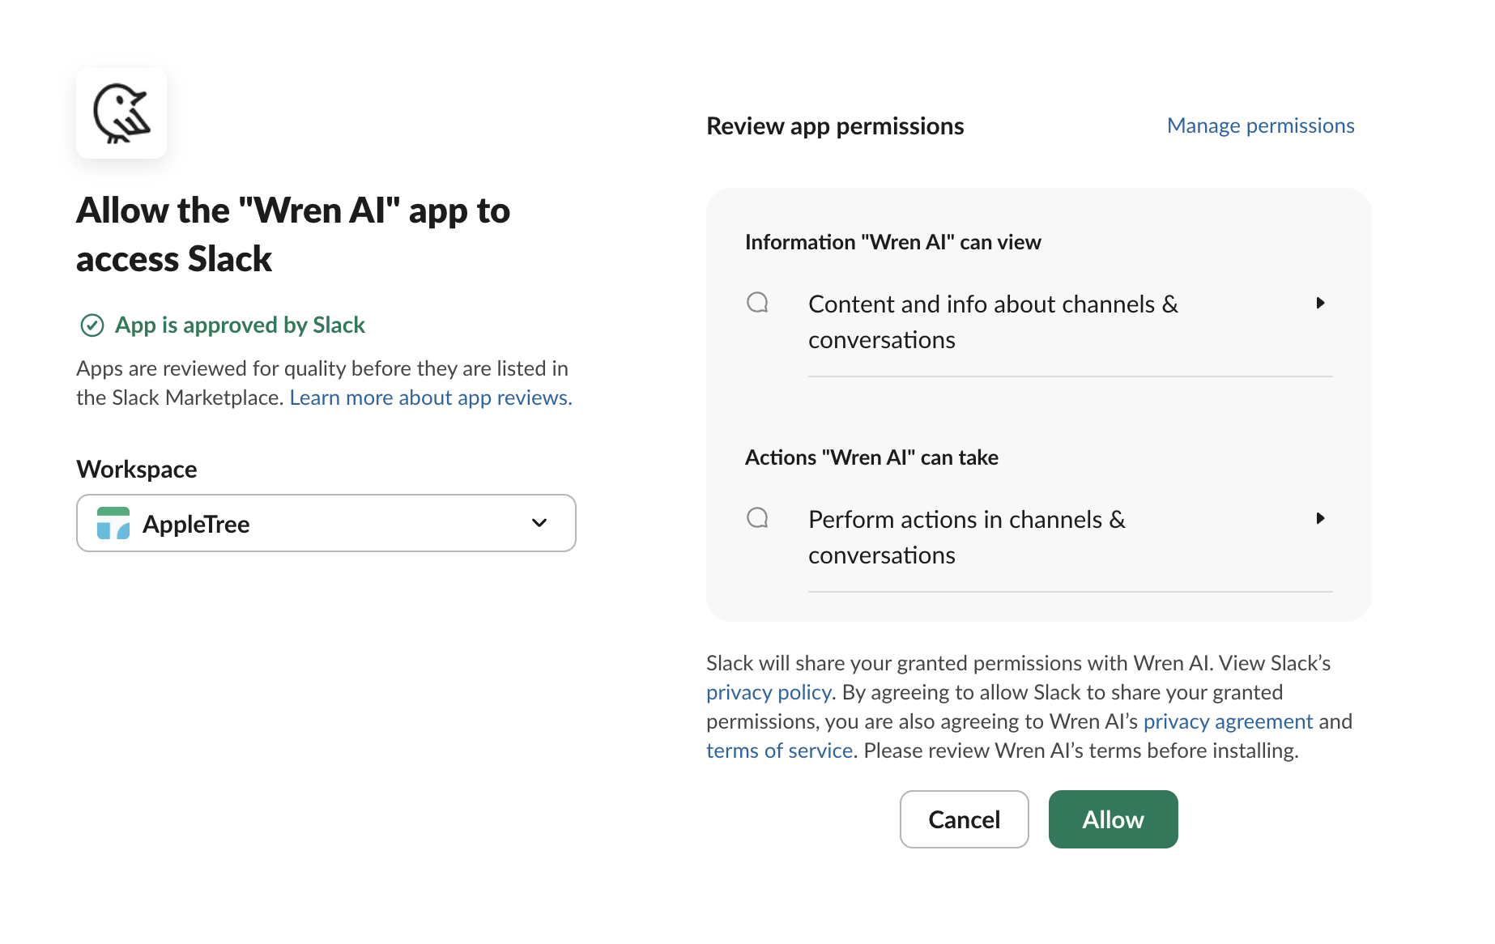Click the "Review app permissions" heading
Viewport: 1495px width, 944px height.
click(835, 126)
